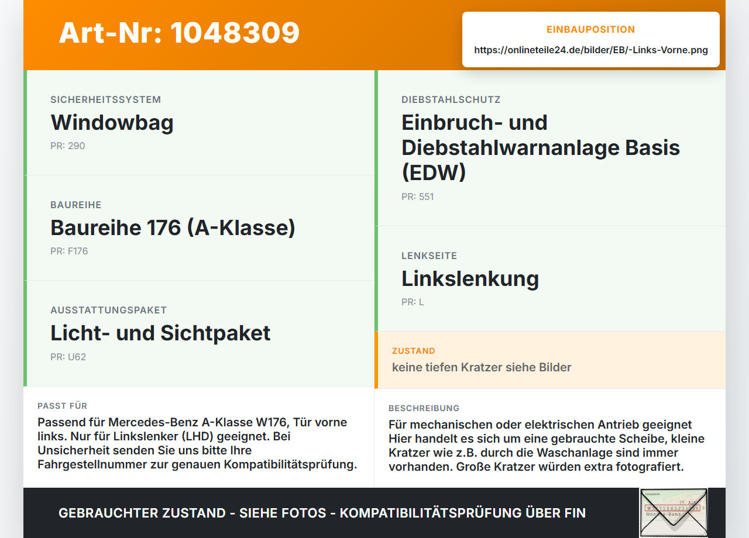The height and width of the screenshot is (538, 749).
Task: Select the Art-Nr: 1048309 heading
Action: pyautogui.click(x=179, y=33)
